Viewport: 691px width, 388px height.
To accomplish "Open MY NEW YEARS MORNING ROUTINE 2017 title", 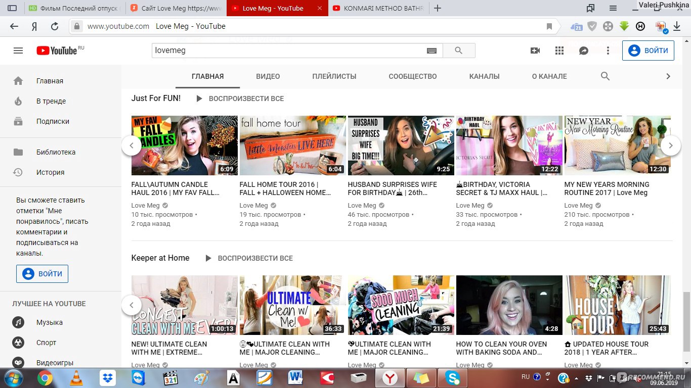I will coord(607,188).
